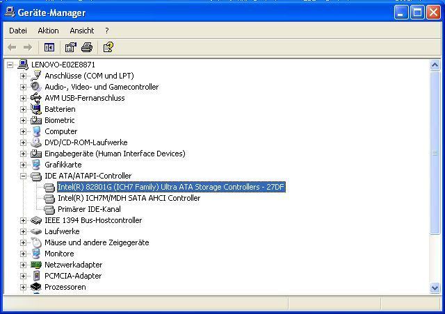Click the Batterien category icon

coord(36,109)
